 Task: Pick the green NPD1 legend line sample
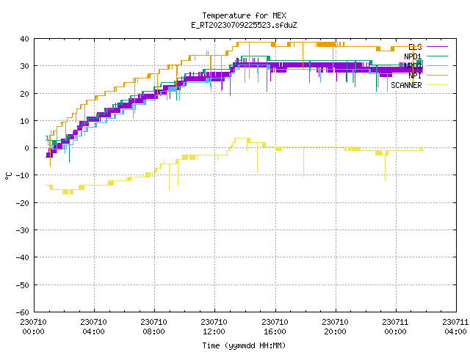click(437, 56)
